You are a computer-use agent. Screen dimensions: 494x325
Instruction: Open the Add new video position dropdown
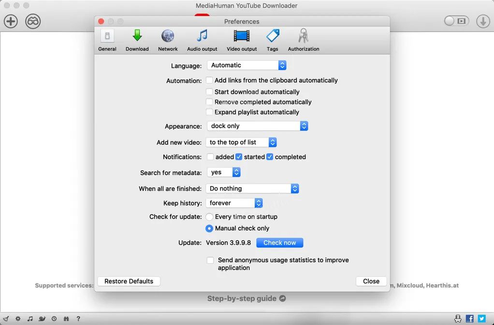241,142
